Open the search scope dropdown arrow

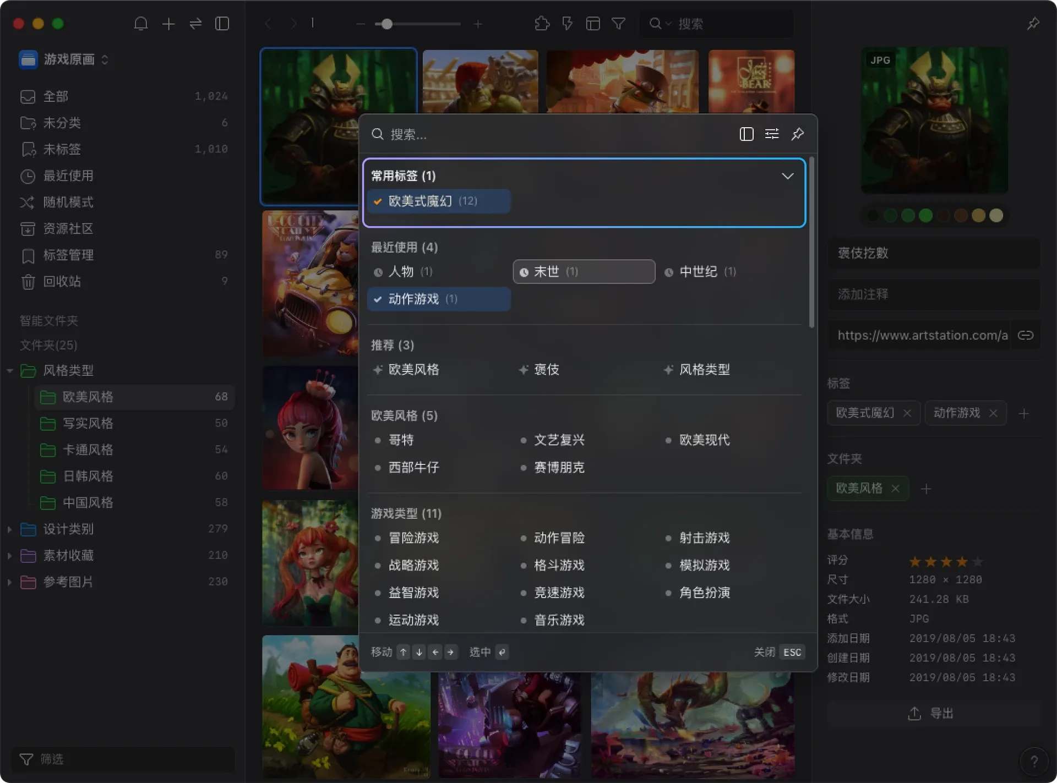[x=668, y=24]
